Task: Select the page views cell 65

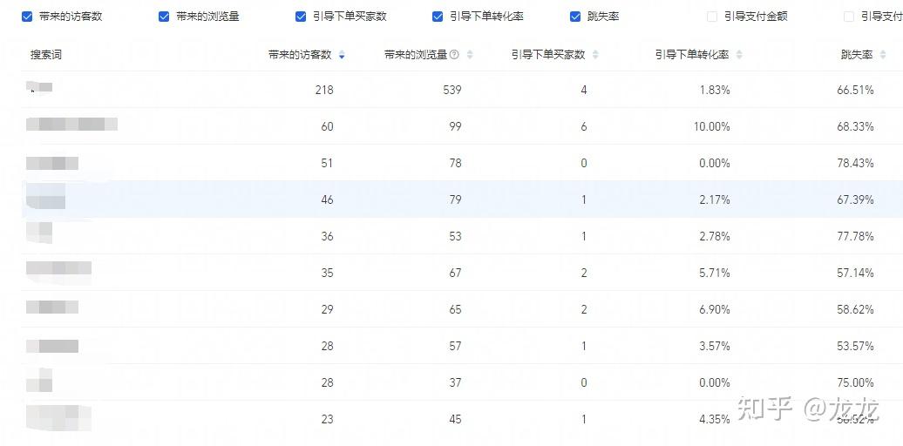Action: coord(456,309)
